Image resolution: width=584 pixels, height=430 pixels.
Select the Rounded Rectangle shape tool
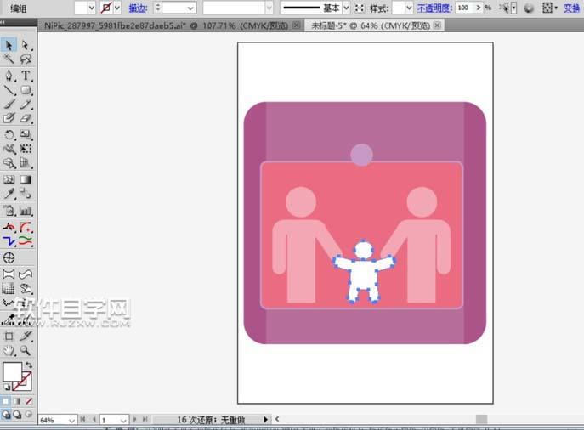coord(26,90)
